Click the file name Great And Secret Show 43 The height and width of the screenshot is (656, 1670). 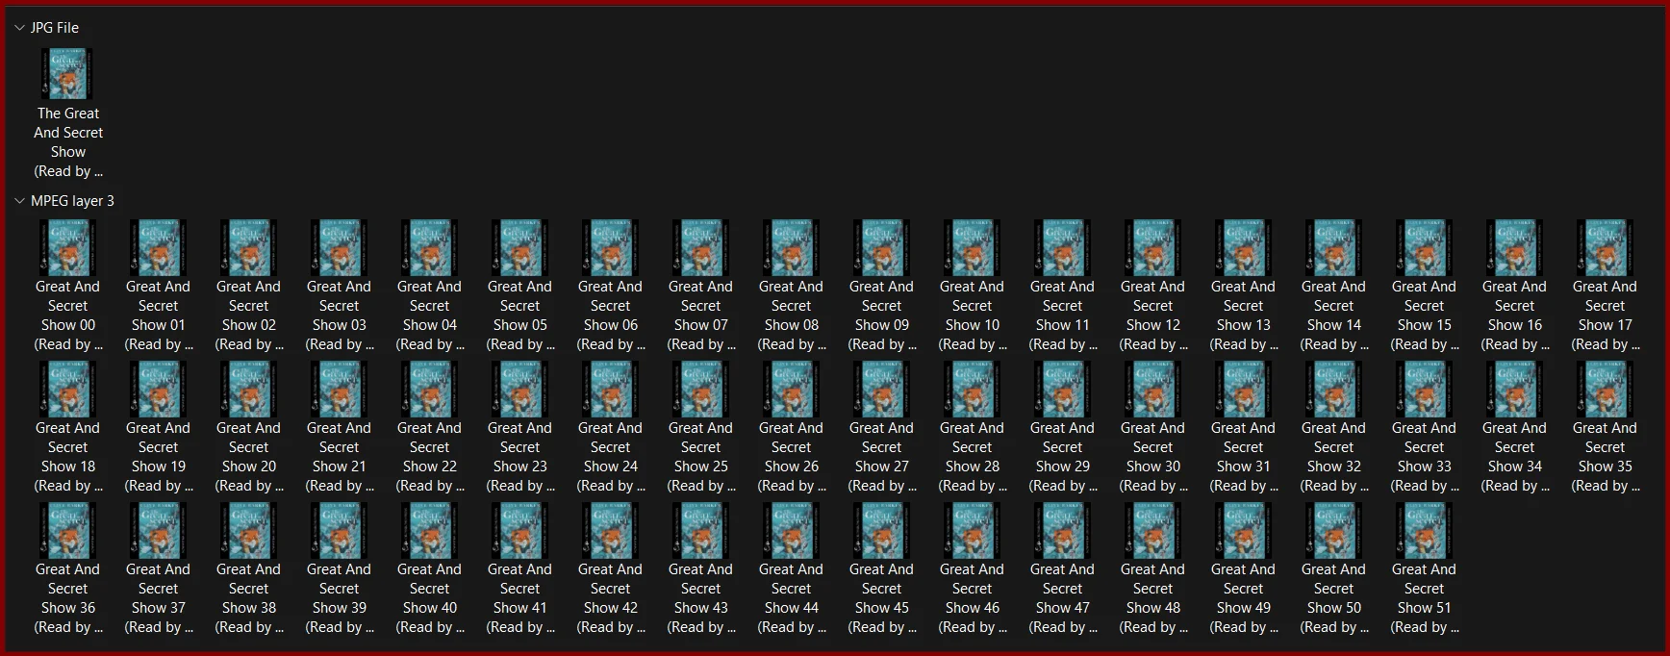(701, 598)
